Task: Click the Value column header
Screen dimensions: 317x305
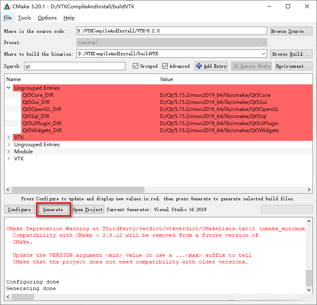Action: point(235,79)
